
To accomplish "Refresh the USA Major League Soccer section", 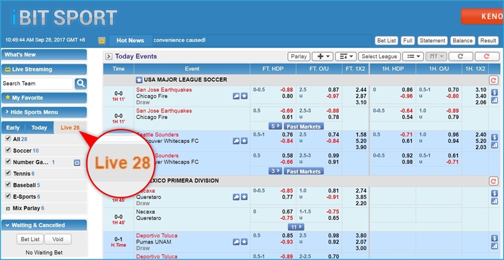I will coord(493,80).
